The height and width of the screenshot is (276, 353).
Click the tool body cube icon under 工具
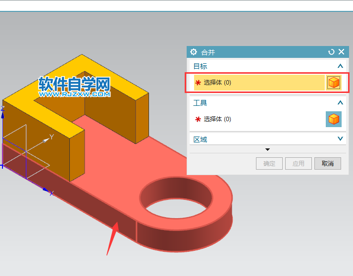tap(334, 119)
